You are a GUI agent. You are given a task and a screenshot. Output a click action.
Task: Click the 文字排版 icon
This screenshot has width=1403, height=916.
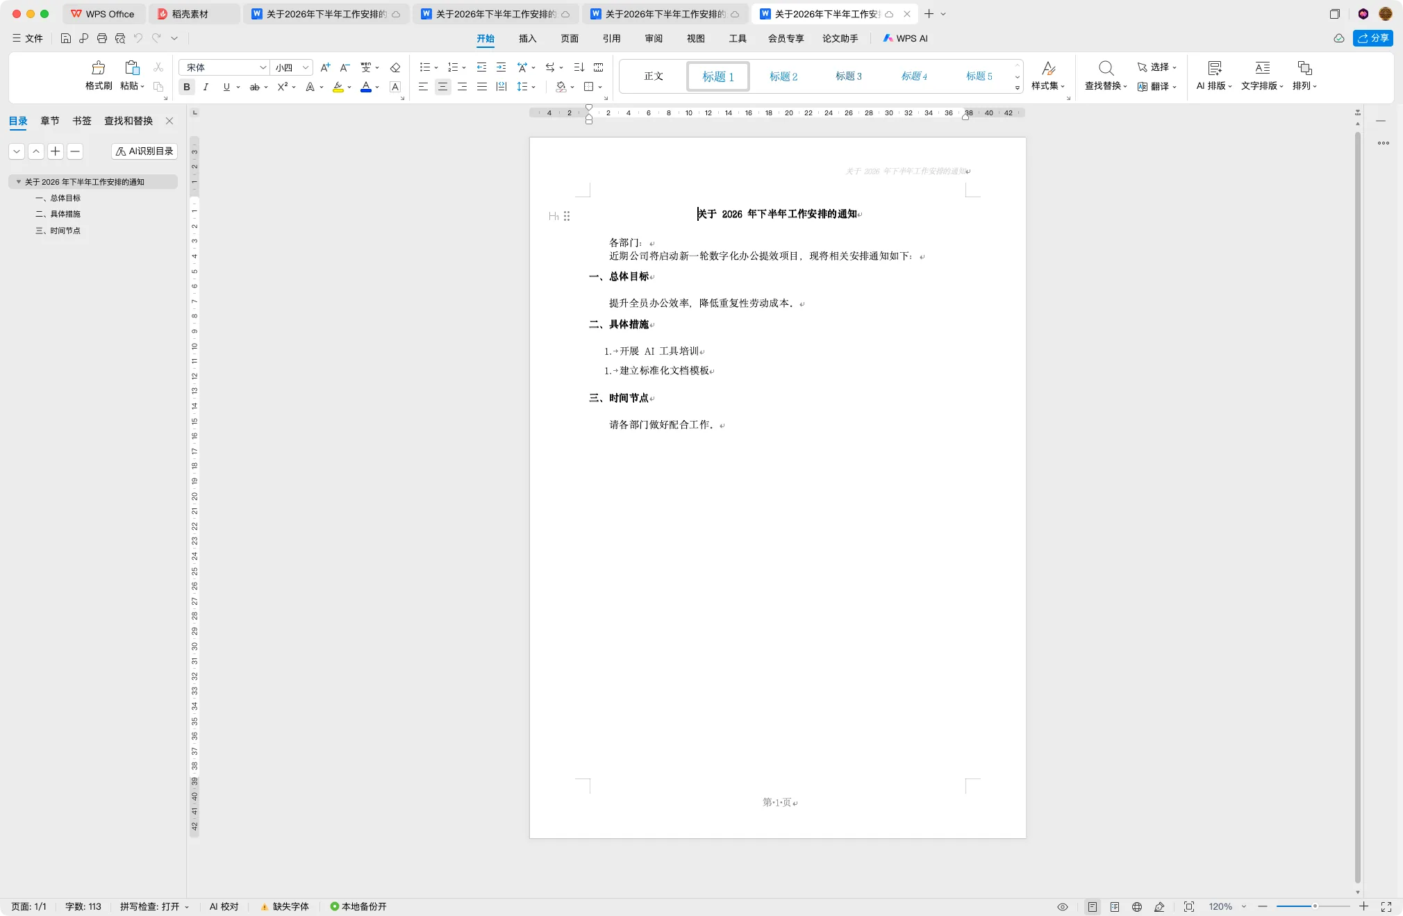click(1262, 67)
